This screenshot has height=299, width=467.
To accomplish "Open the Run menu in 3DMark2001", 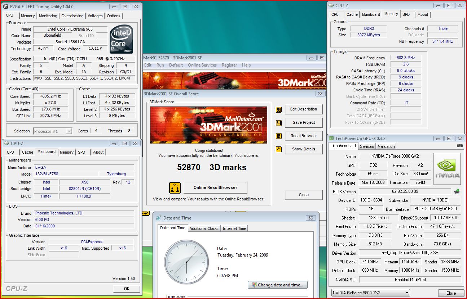I will 160,65.
